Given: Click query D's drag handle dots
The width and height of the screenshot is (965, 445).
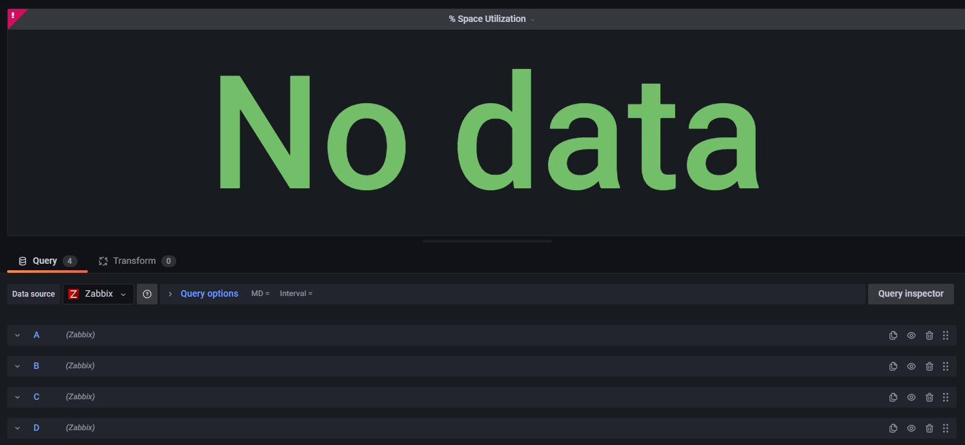Looking at the screenshot, I should point(946,428).
